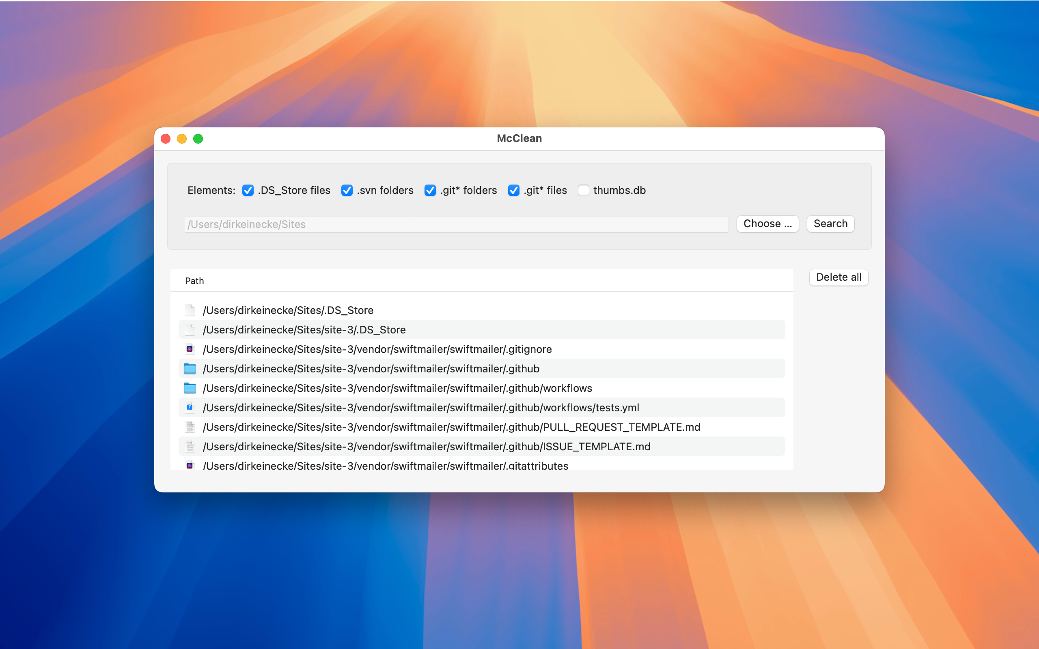Viewport: 1039px width, 649px height.
Task: Select the .github/workflows path row
Action: point(482,388)
